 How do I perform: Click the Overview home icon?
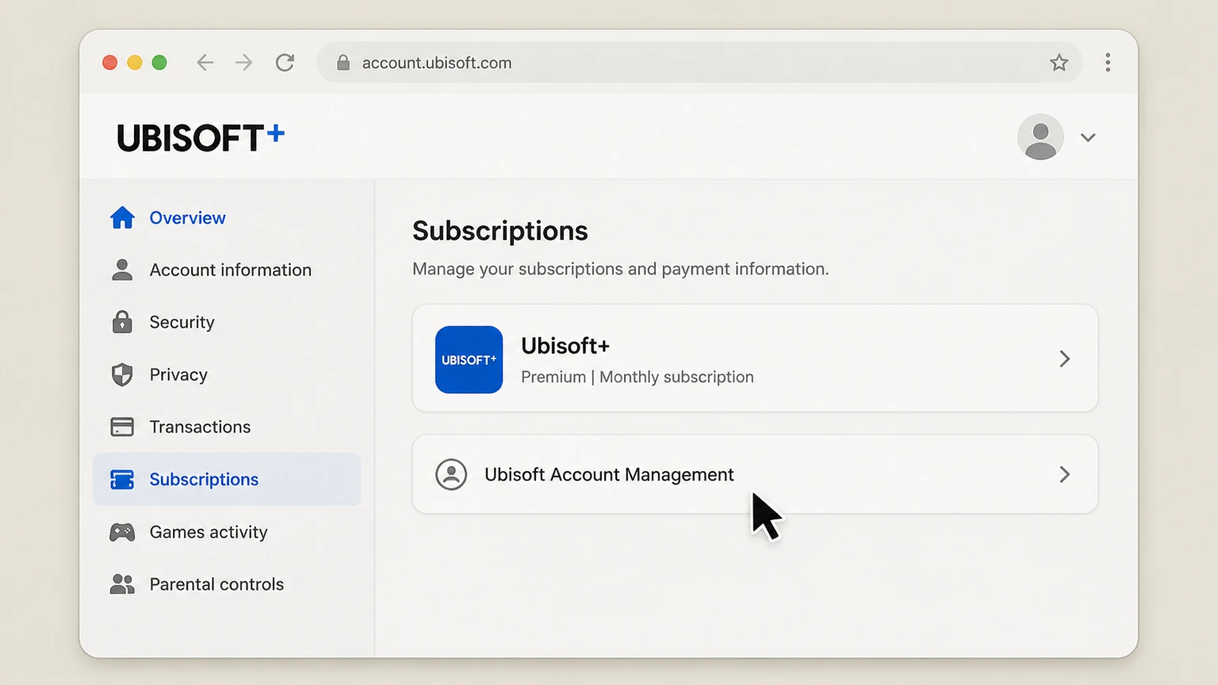[x=122, y=217]
